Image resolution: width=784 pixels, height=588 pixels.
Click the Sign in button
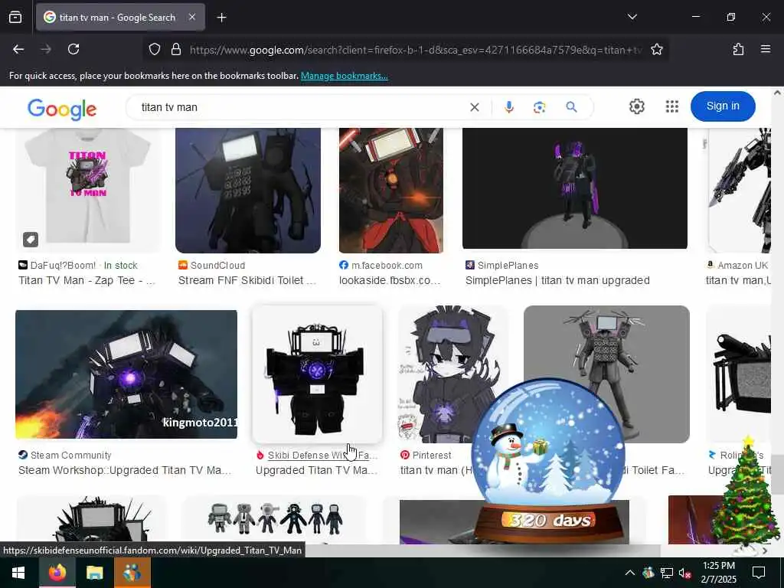point(723,106)
